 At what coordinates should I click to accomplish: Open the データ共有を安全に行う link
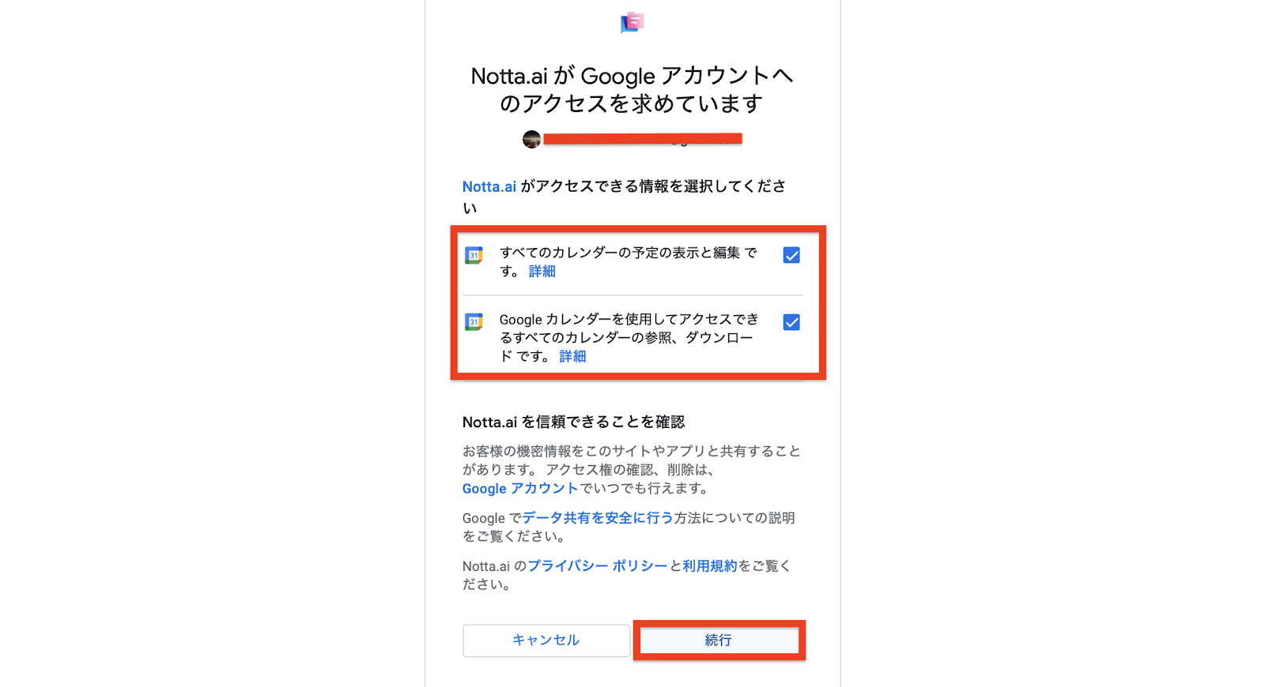click(x=598, y=518)
